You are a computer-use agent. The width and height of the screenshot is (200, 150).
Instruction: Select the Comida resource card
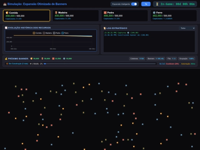pos(27,16)
